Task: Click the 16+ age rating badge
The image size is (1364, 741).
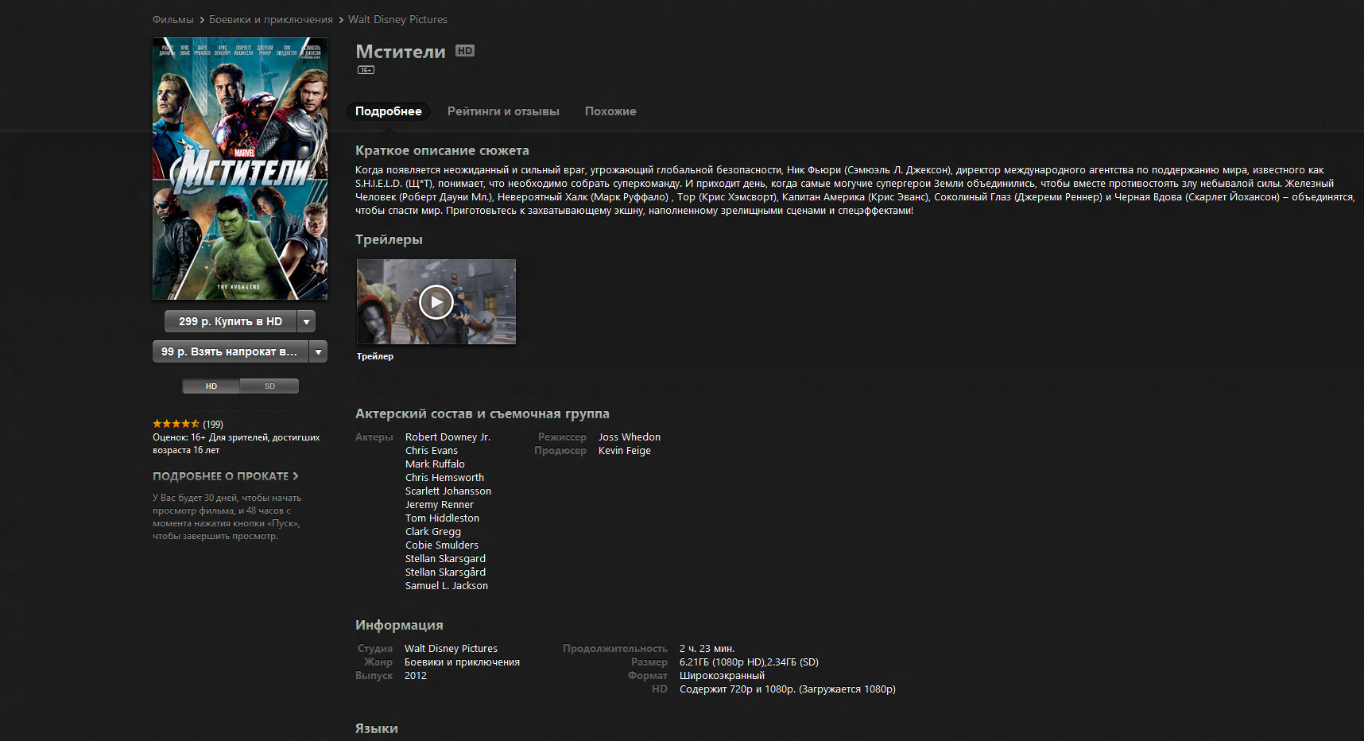Action: pos(366,70)
